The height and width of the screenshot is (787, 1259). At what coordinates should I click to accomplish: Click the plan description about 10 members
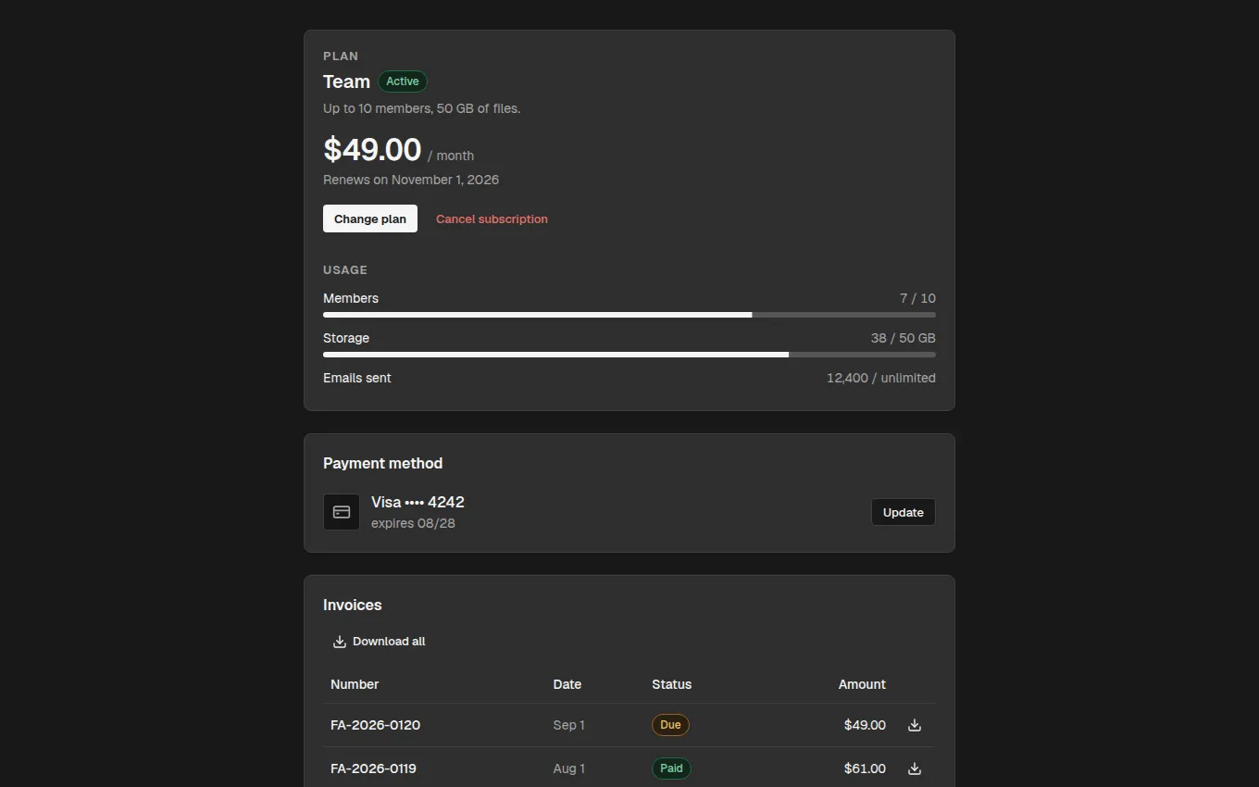point(421,108)
